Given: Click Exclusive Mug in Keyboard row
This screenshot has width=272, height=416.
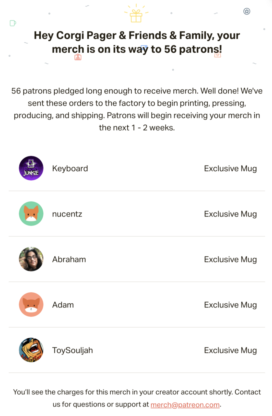Looking at the screenshot, I should pos(230,169).
